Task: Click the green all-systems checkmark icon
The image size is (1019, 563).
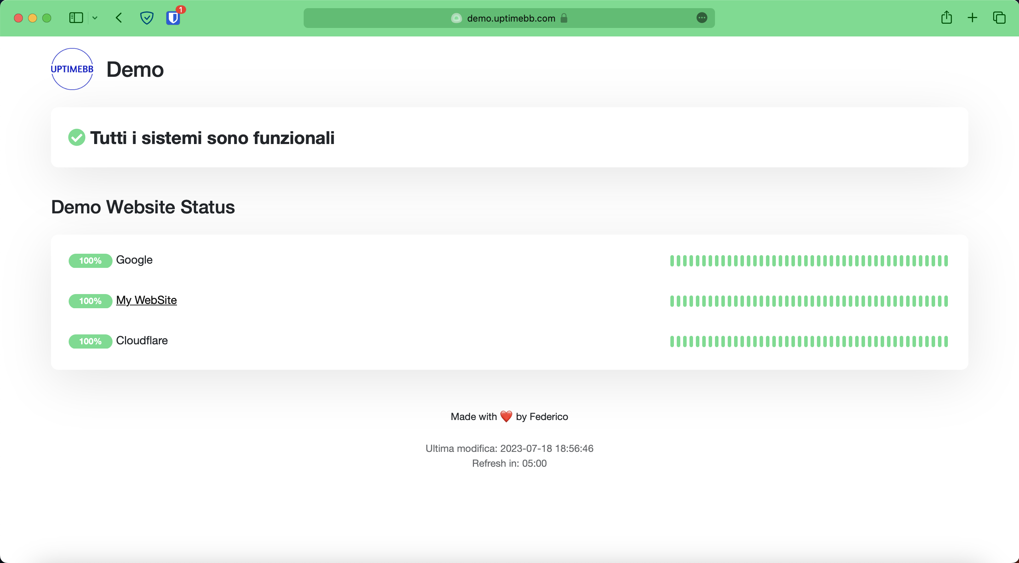Action: pyautogui.click(x=77, y=138)
